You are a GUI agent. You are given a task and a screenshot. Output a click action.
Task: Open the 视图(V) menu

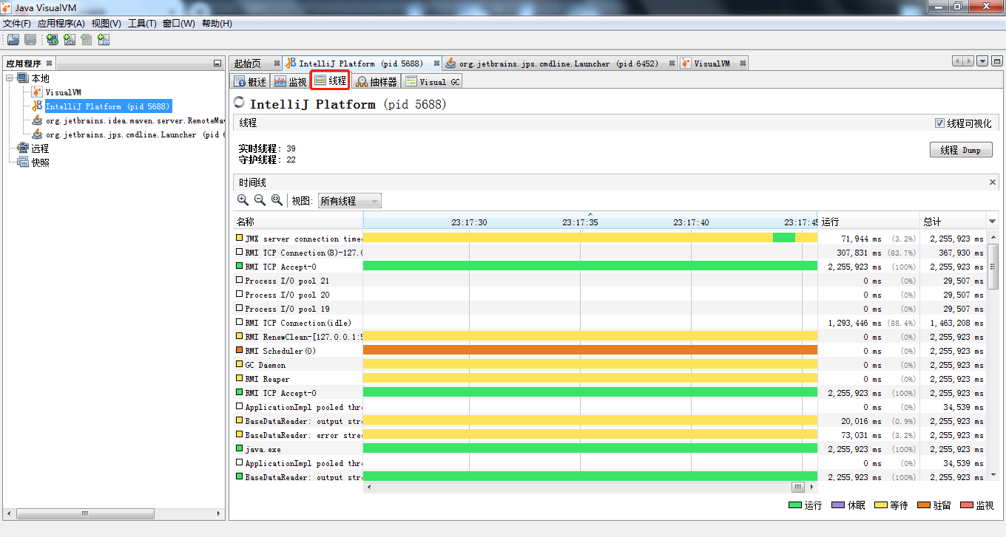pos(107,24)
